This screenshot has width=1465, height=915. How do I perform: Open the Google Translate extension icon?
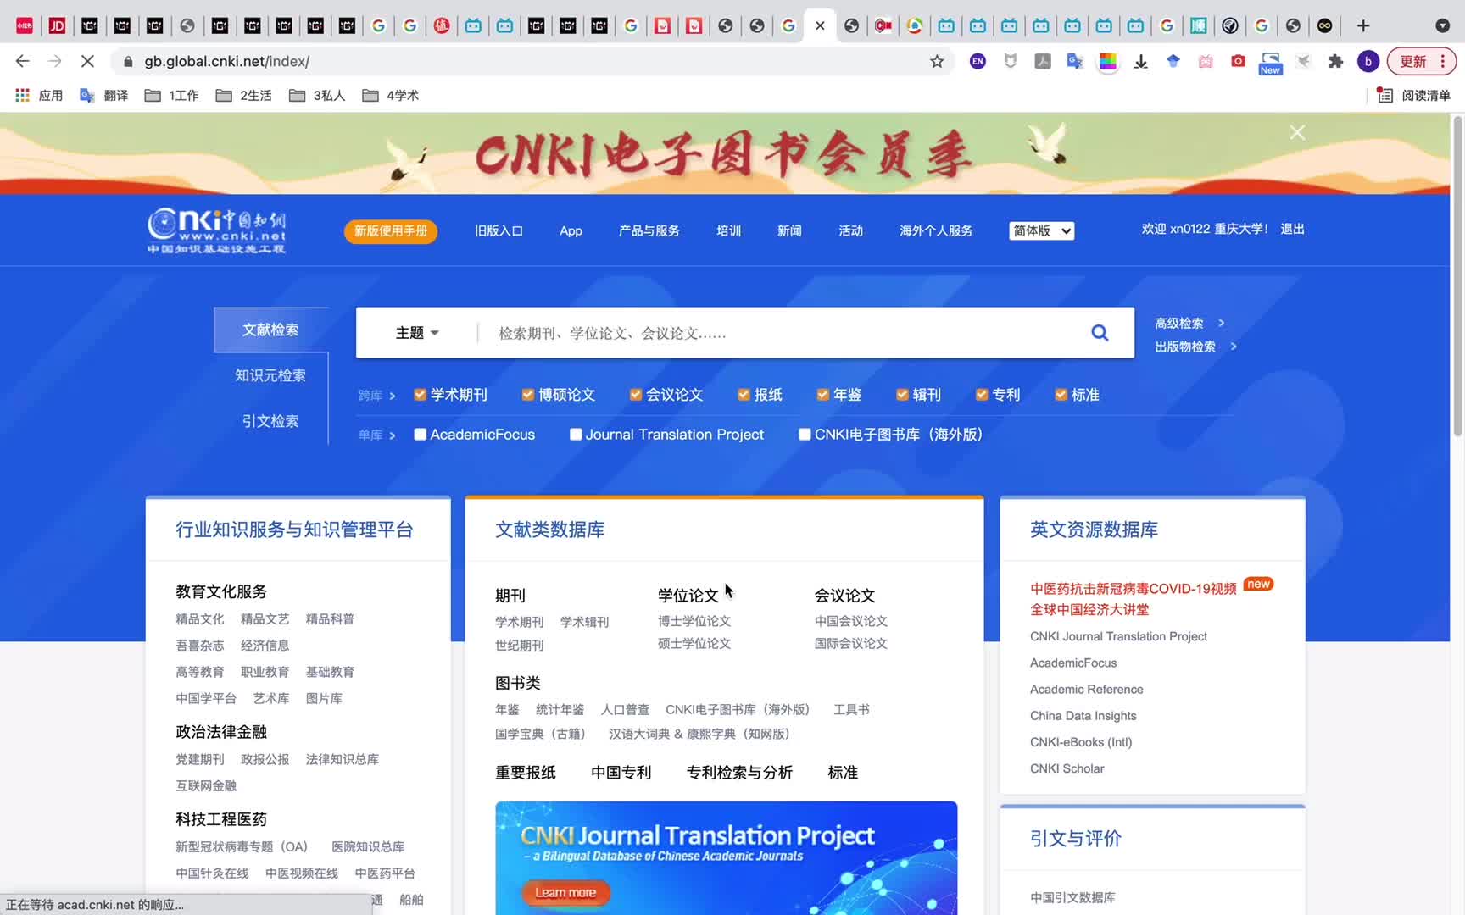pyautogui.click(x=1075, y=61)
